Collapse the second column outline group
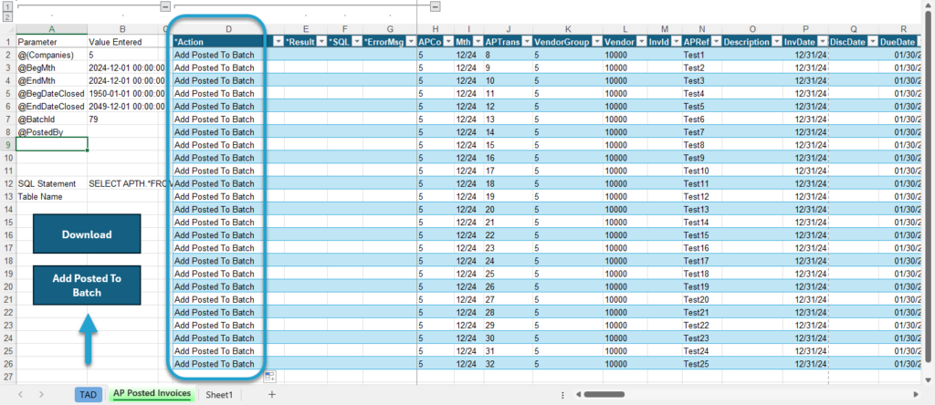This screenshot has height=405, width=935. coord(436,6)
